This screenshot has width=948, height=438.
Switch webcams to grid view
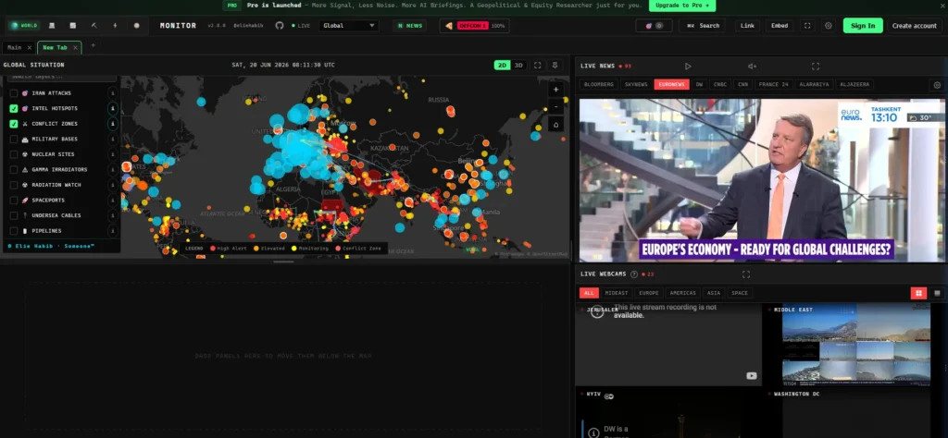click(x=918, y=293)
